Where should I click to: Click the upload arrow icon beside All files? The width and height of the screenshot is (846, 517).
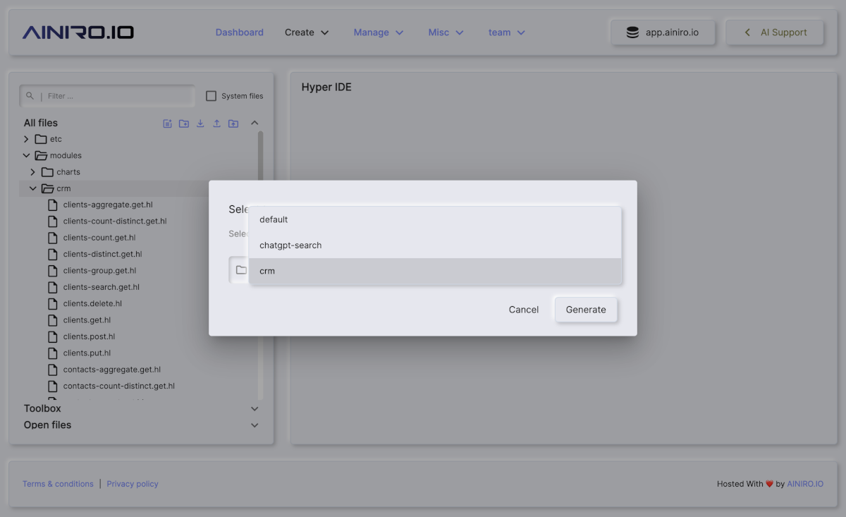pyautogui.click(x=216, y=123)
